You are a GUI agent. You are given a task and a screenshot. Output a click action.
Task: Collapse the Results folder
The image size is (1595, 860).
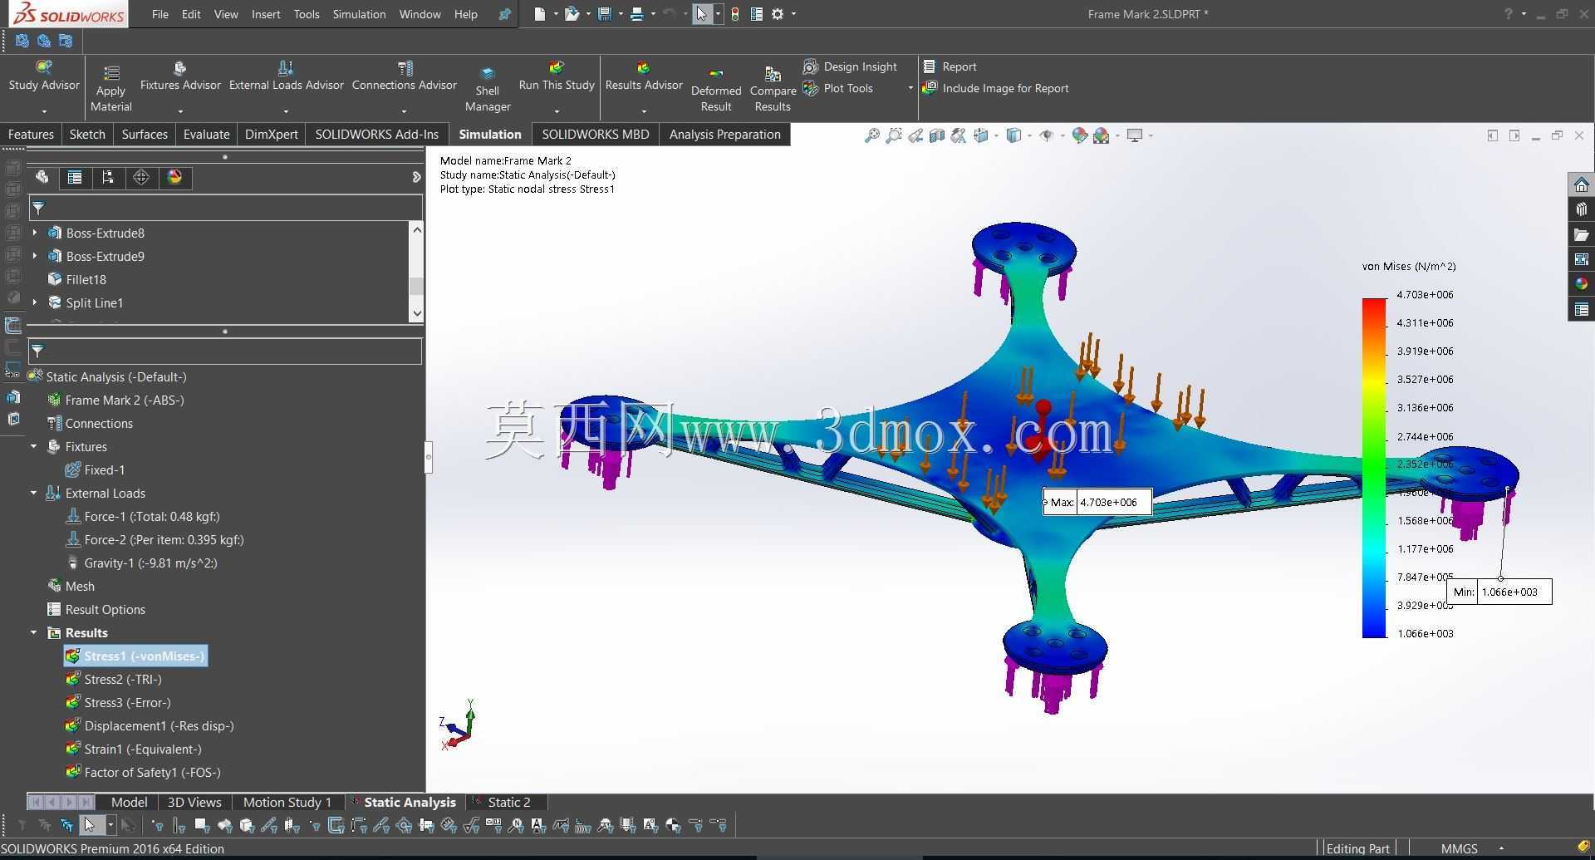coord(34,632)
